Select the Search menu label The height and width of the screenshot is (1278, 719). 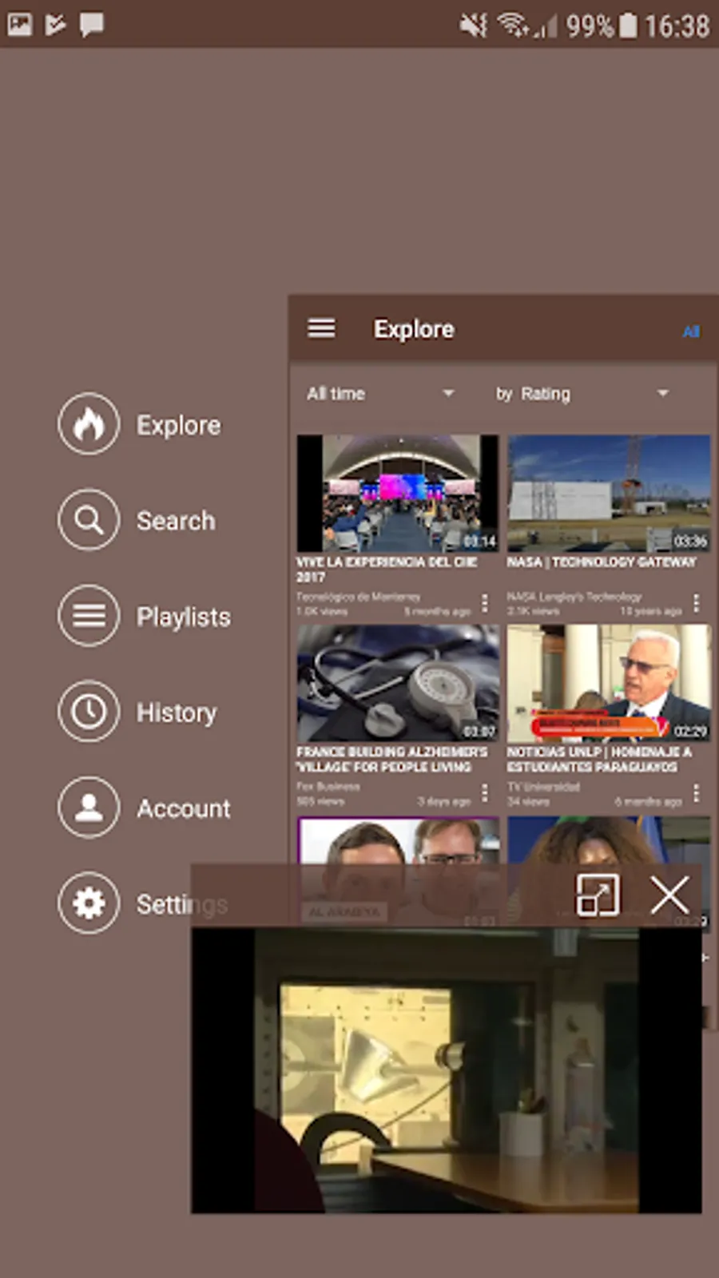[x=176, y=521]
